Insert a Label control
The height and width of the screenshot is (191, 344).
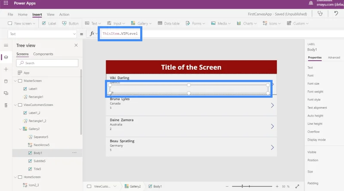coord(49,23)
